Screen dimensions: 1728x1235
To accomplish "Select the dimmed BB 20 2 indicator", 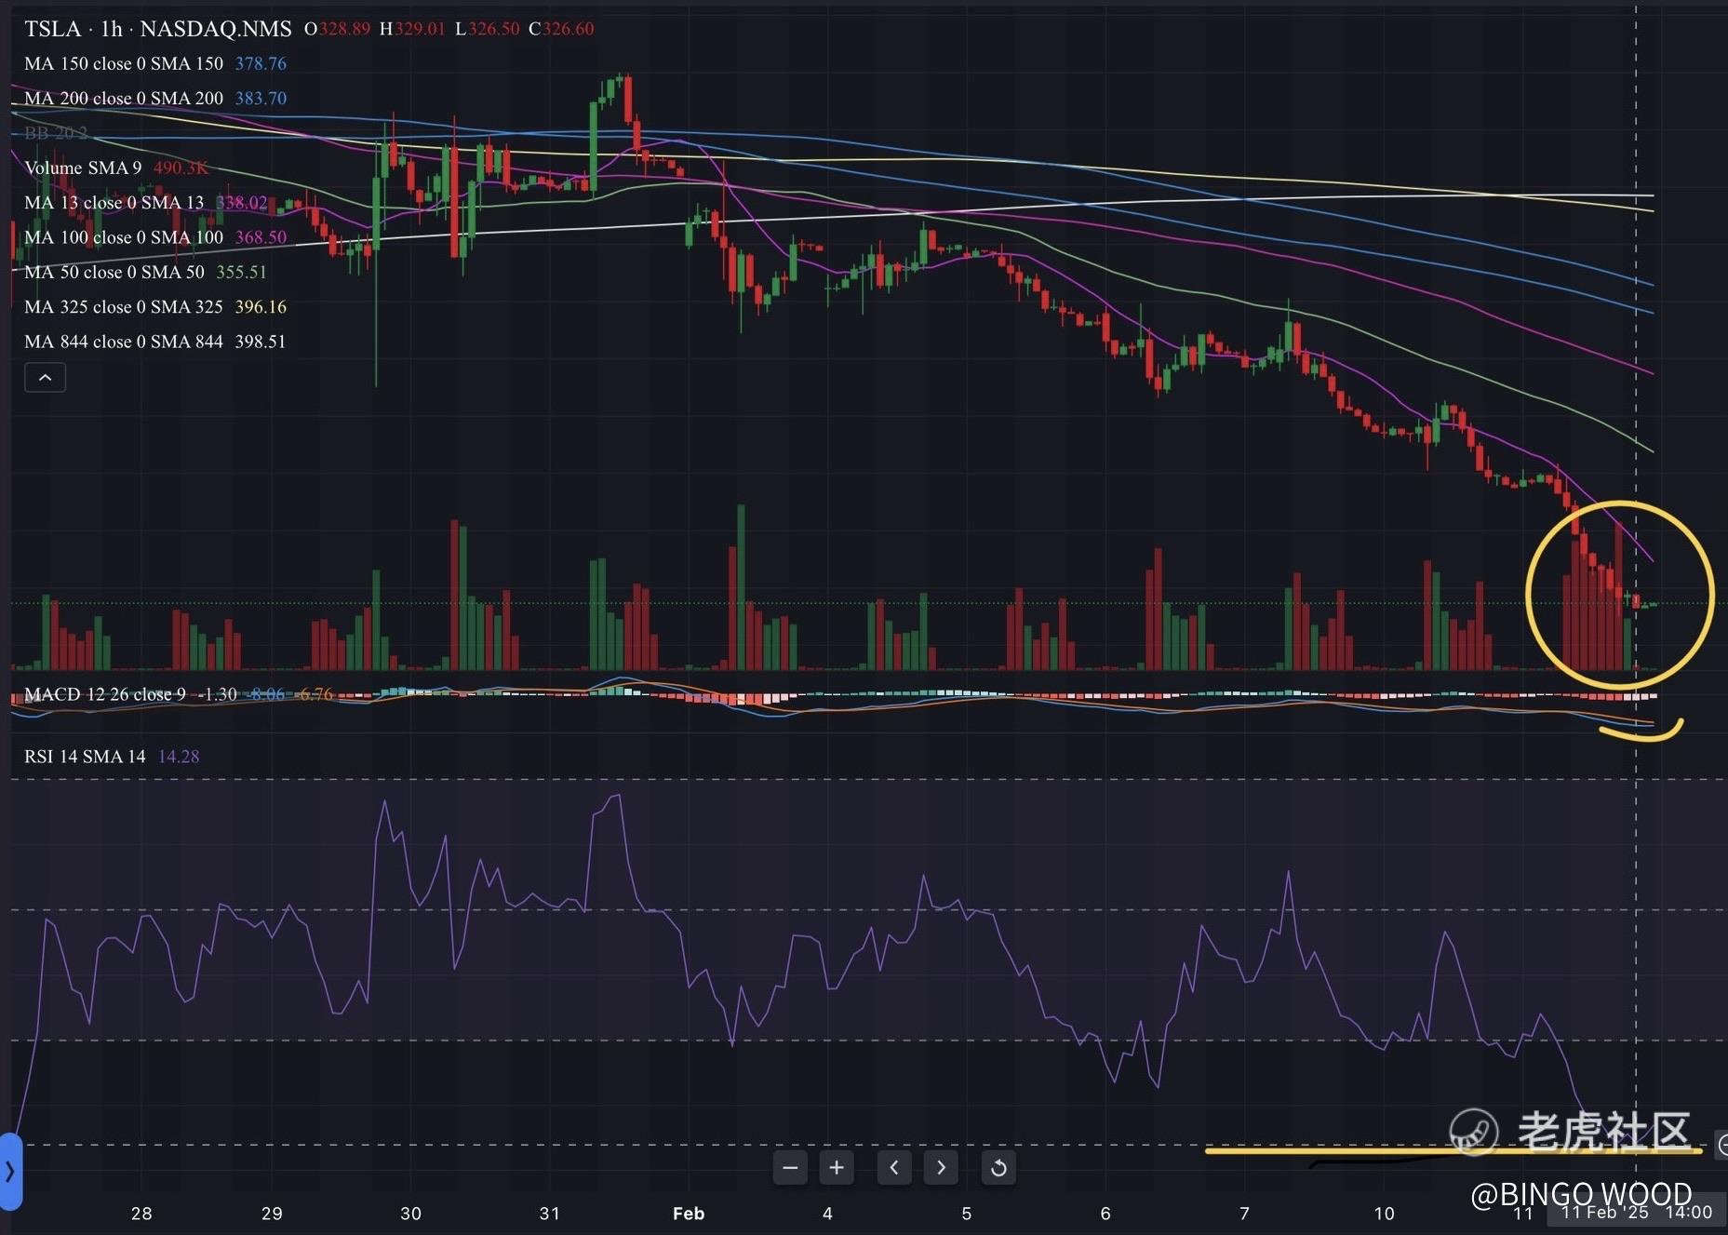I will tap(56, 133).
